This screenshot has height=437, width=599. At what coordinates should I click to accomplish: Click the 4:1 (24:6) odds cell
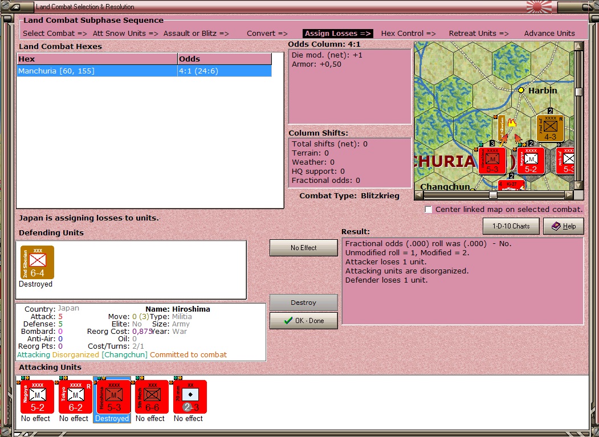(224, 71)
